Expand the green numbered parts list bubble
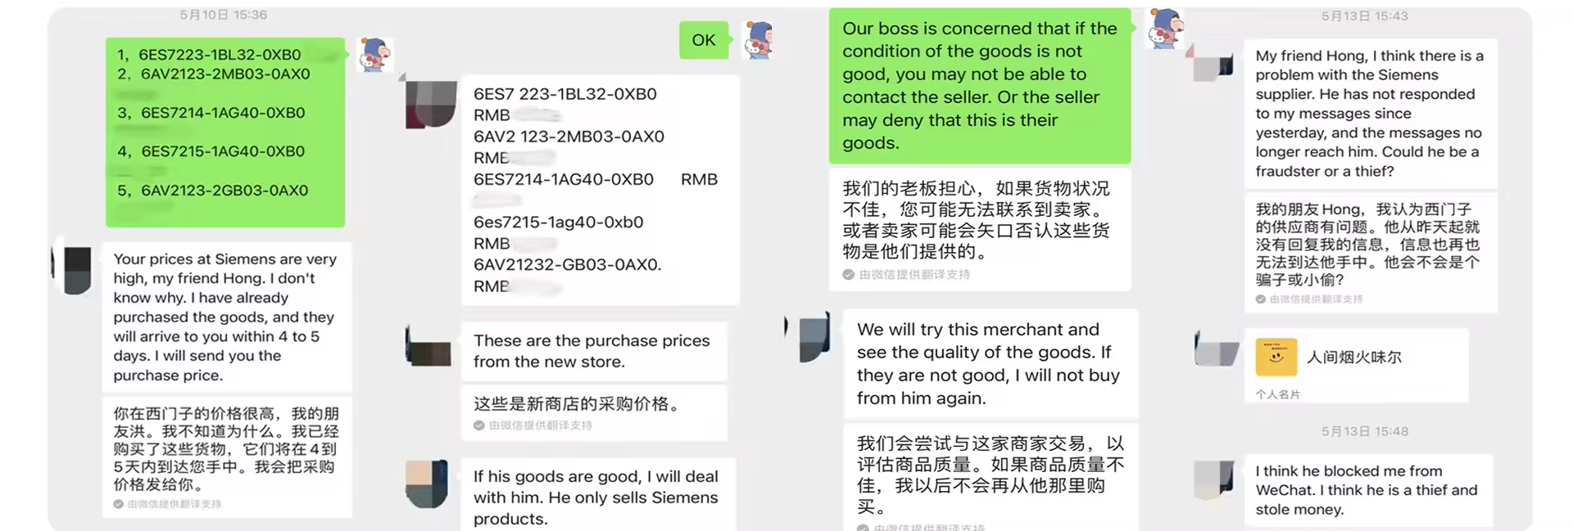Image resolution: width=1573 pixels, height=531 pixels. 225,133
